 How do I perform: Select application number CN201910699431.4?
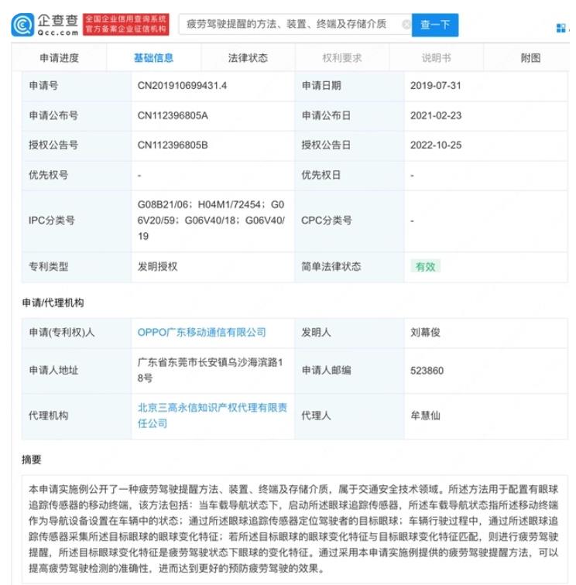click(182, 85)
